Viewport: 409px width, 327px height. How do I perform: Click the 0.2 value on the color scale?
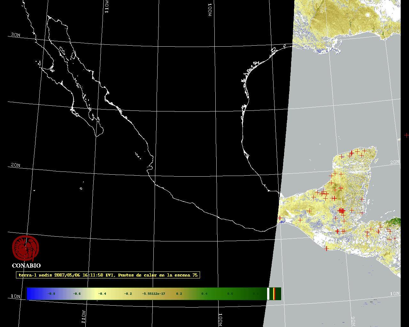[179, 293]
